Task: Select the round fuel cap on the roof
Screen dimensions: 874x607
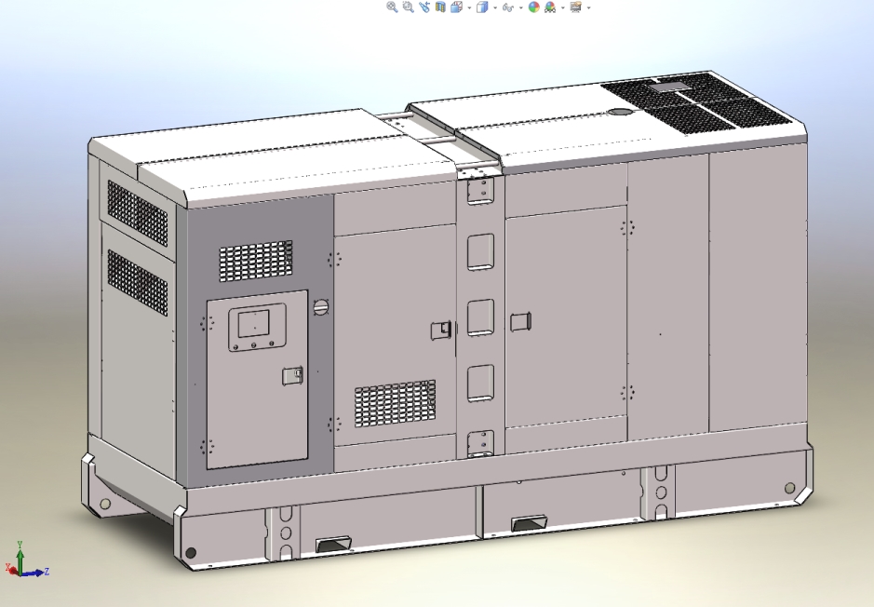Action: 620,112
